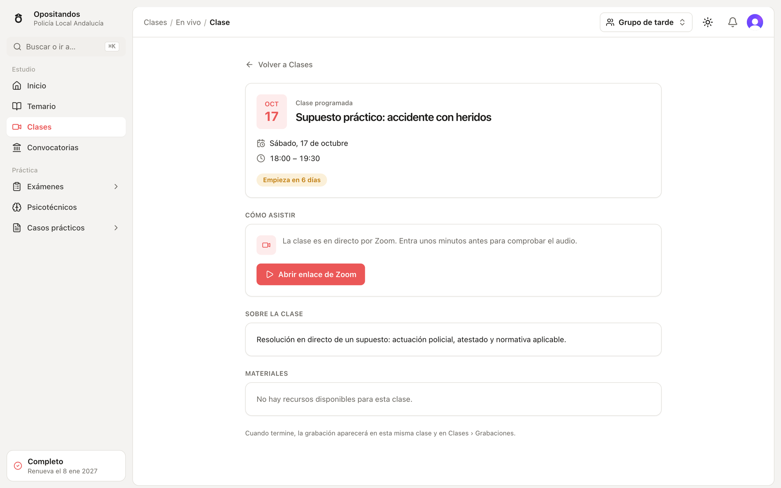Open the Grupo de tarde selector
This screenshot has width=781, height=488.
[646, 22]
